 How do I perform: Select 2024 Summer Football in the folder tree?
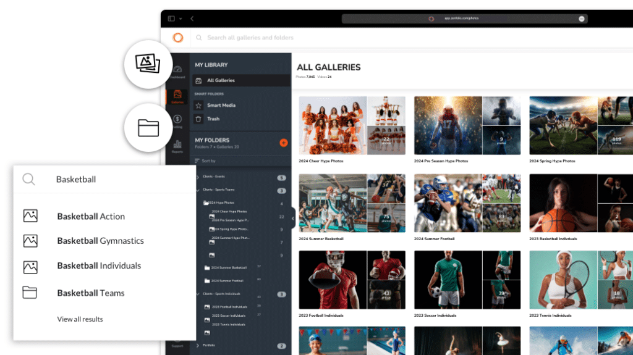click(227, 280)
